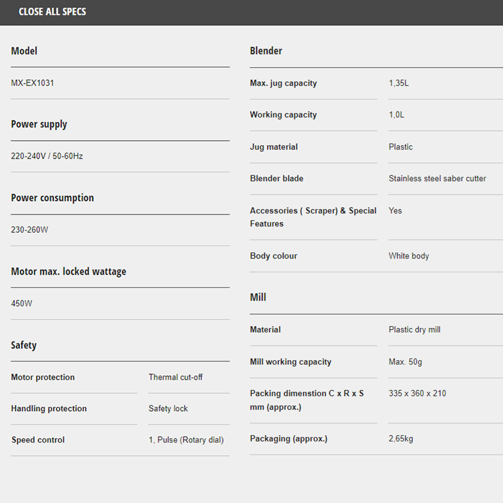Collapse the Safety section heading
Screen dimensions: 503x503
(24, 345)
